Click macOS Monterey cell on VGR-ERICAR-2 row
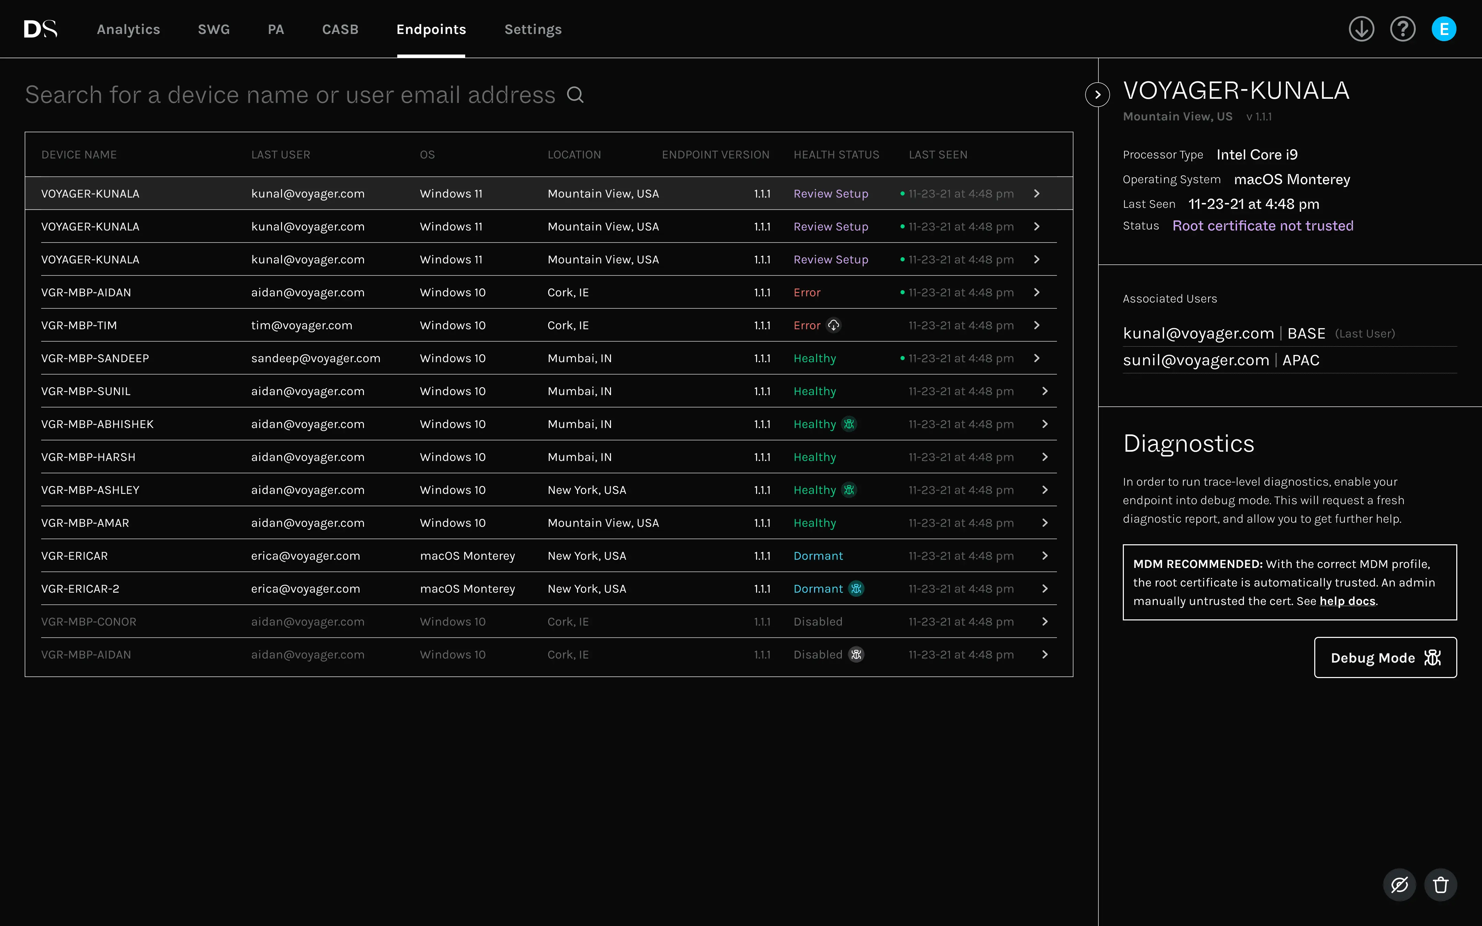 pos(467,589)
